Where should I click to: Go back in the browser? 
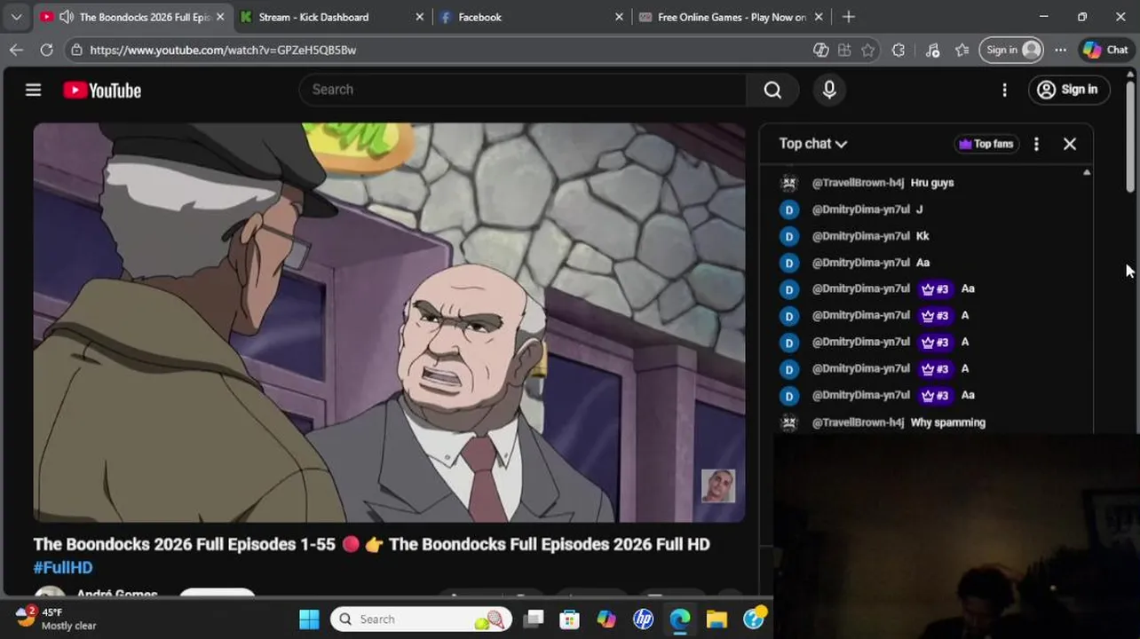tap(16, 50)
